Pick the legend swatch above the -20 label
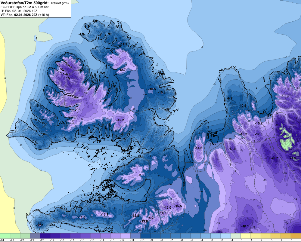The height and width of the screenshot is (242, 301). pyautogui.click(x=45, y=236)
